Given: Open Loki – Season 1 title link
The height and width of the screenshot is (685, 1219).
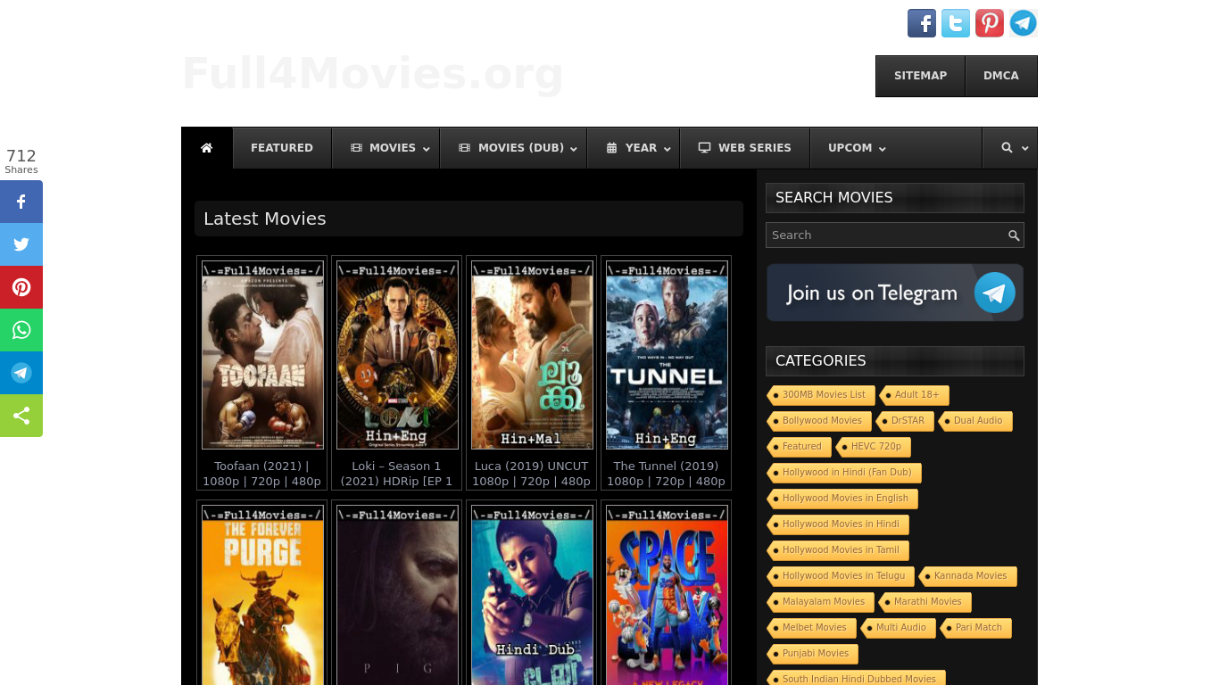Looking at the screenshot, I should pyautogui.click(x=396, y=474).
